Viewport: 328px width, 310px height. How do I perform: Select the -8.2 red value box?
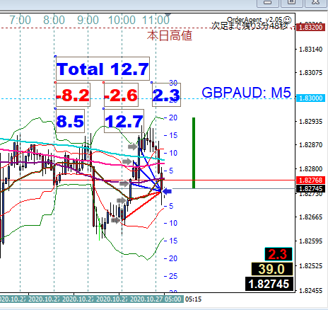point(73,95)
